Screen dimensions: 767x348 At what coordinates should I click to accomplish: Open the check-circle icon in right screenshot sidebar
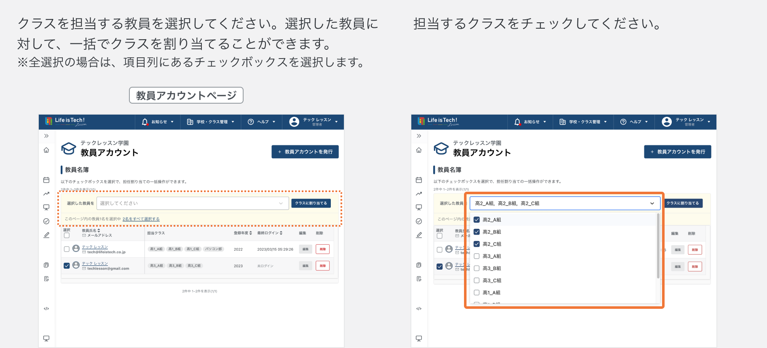(x=419, y=221)
